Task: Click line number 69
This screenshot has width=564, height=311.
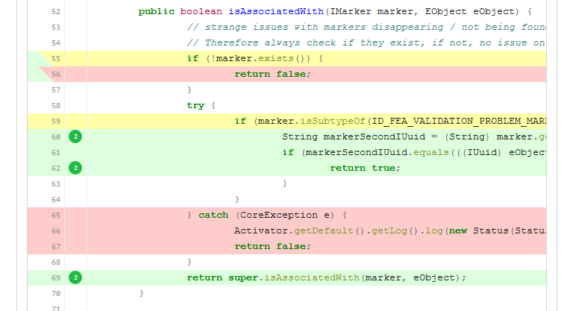Action: (56, 278)
